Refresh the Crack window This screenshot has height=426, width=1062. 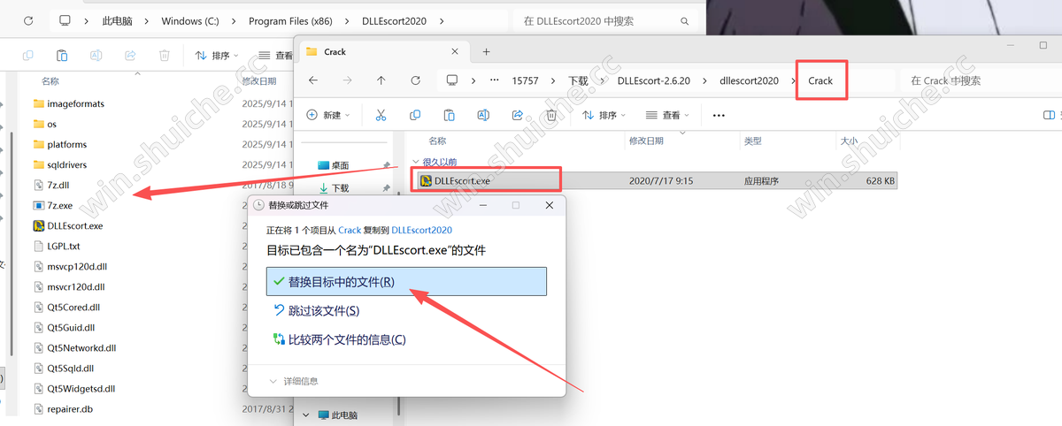click(415, 80)
